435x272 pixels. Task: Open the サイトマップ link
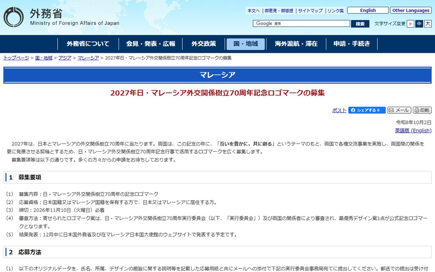[310, 11]
